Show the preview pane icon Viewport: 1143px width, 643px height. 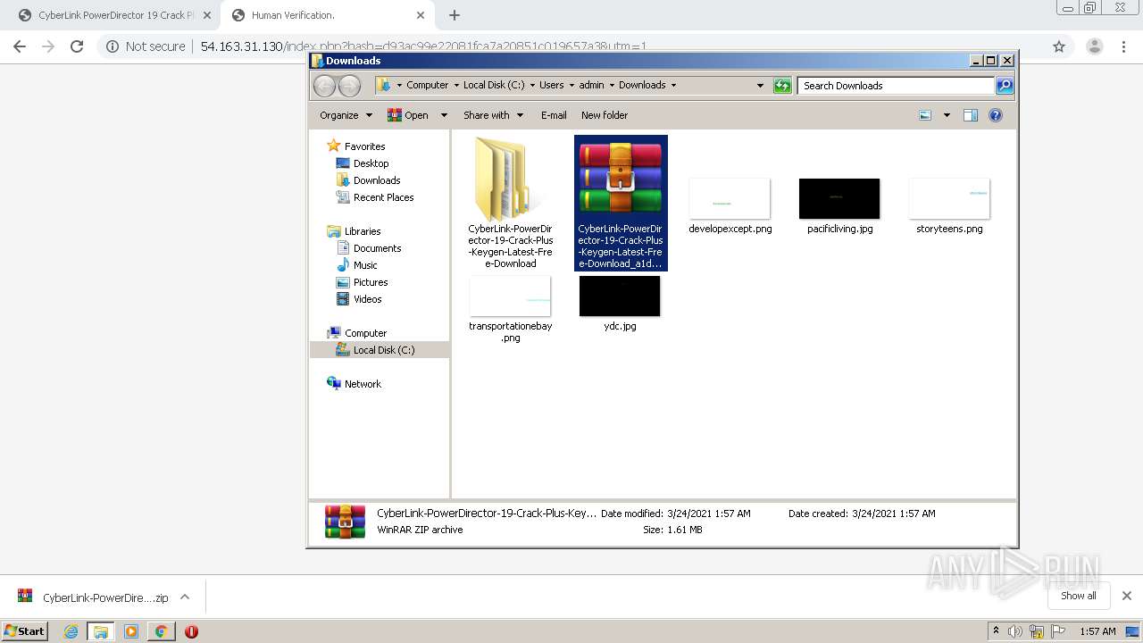(971, 115)
